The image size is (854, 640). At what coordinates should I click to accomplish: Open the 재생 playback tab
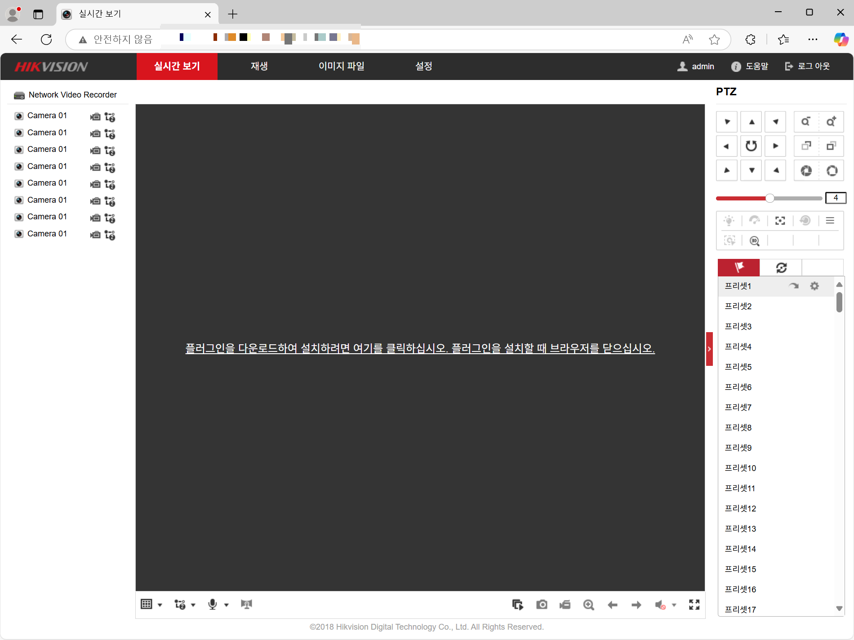pyautogui.click(x=259, y=67)
